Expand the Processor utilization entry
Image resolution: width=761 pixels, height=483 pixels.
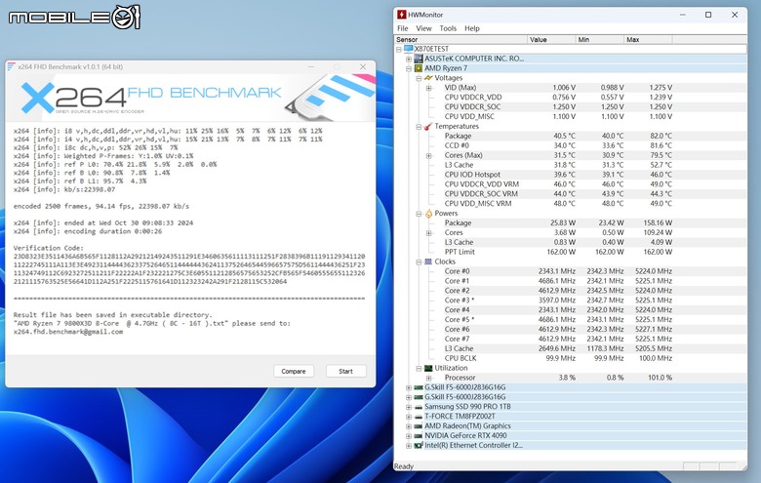[429, 379]
